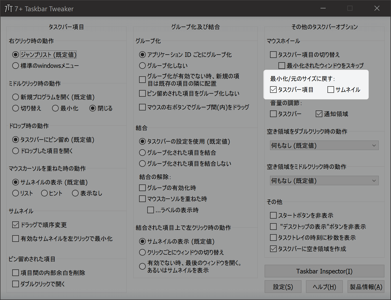Open the 空き領域をミドルクリック時の動作 dropdown
The width and height of the screenshot is (391, 300).
(x=324, y=181)
